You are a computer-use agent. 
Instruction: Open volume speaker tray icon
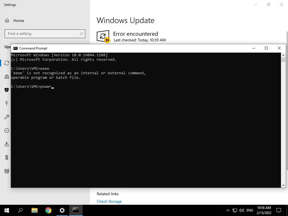242,210
